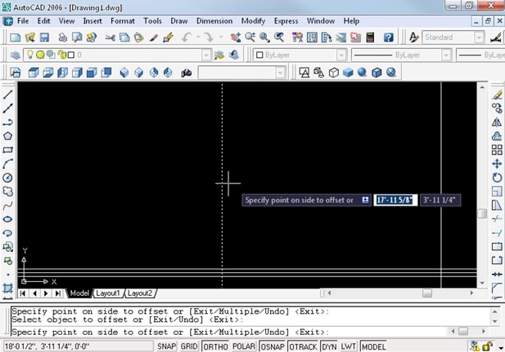
Task: Select the Line draw tool
Action: (x=8, y=94)
